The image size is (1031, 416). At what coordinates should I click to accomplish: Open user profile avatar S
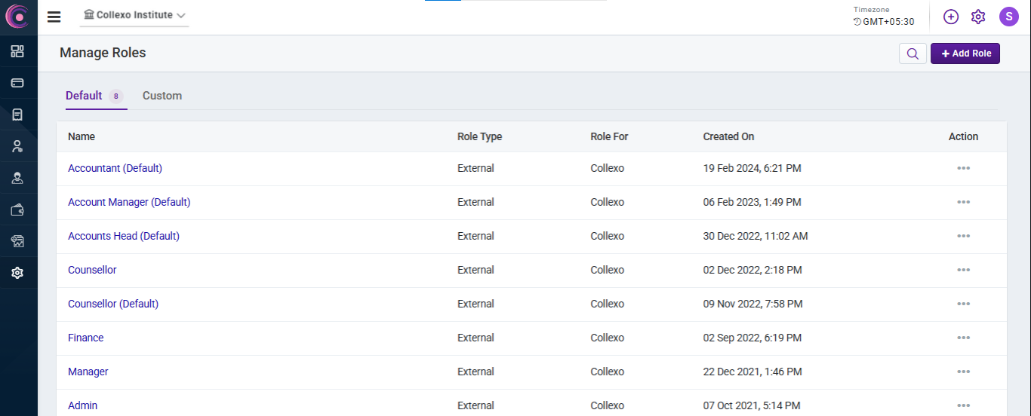tap(1009, 17)
